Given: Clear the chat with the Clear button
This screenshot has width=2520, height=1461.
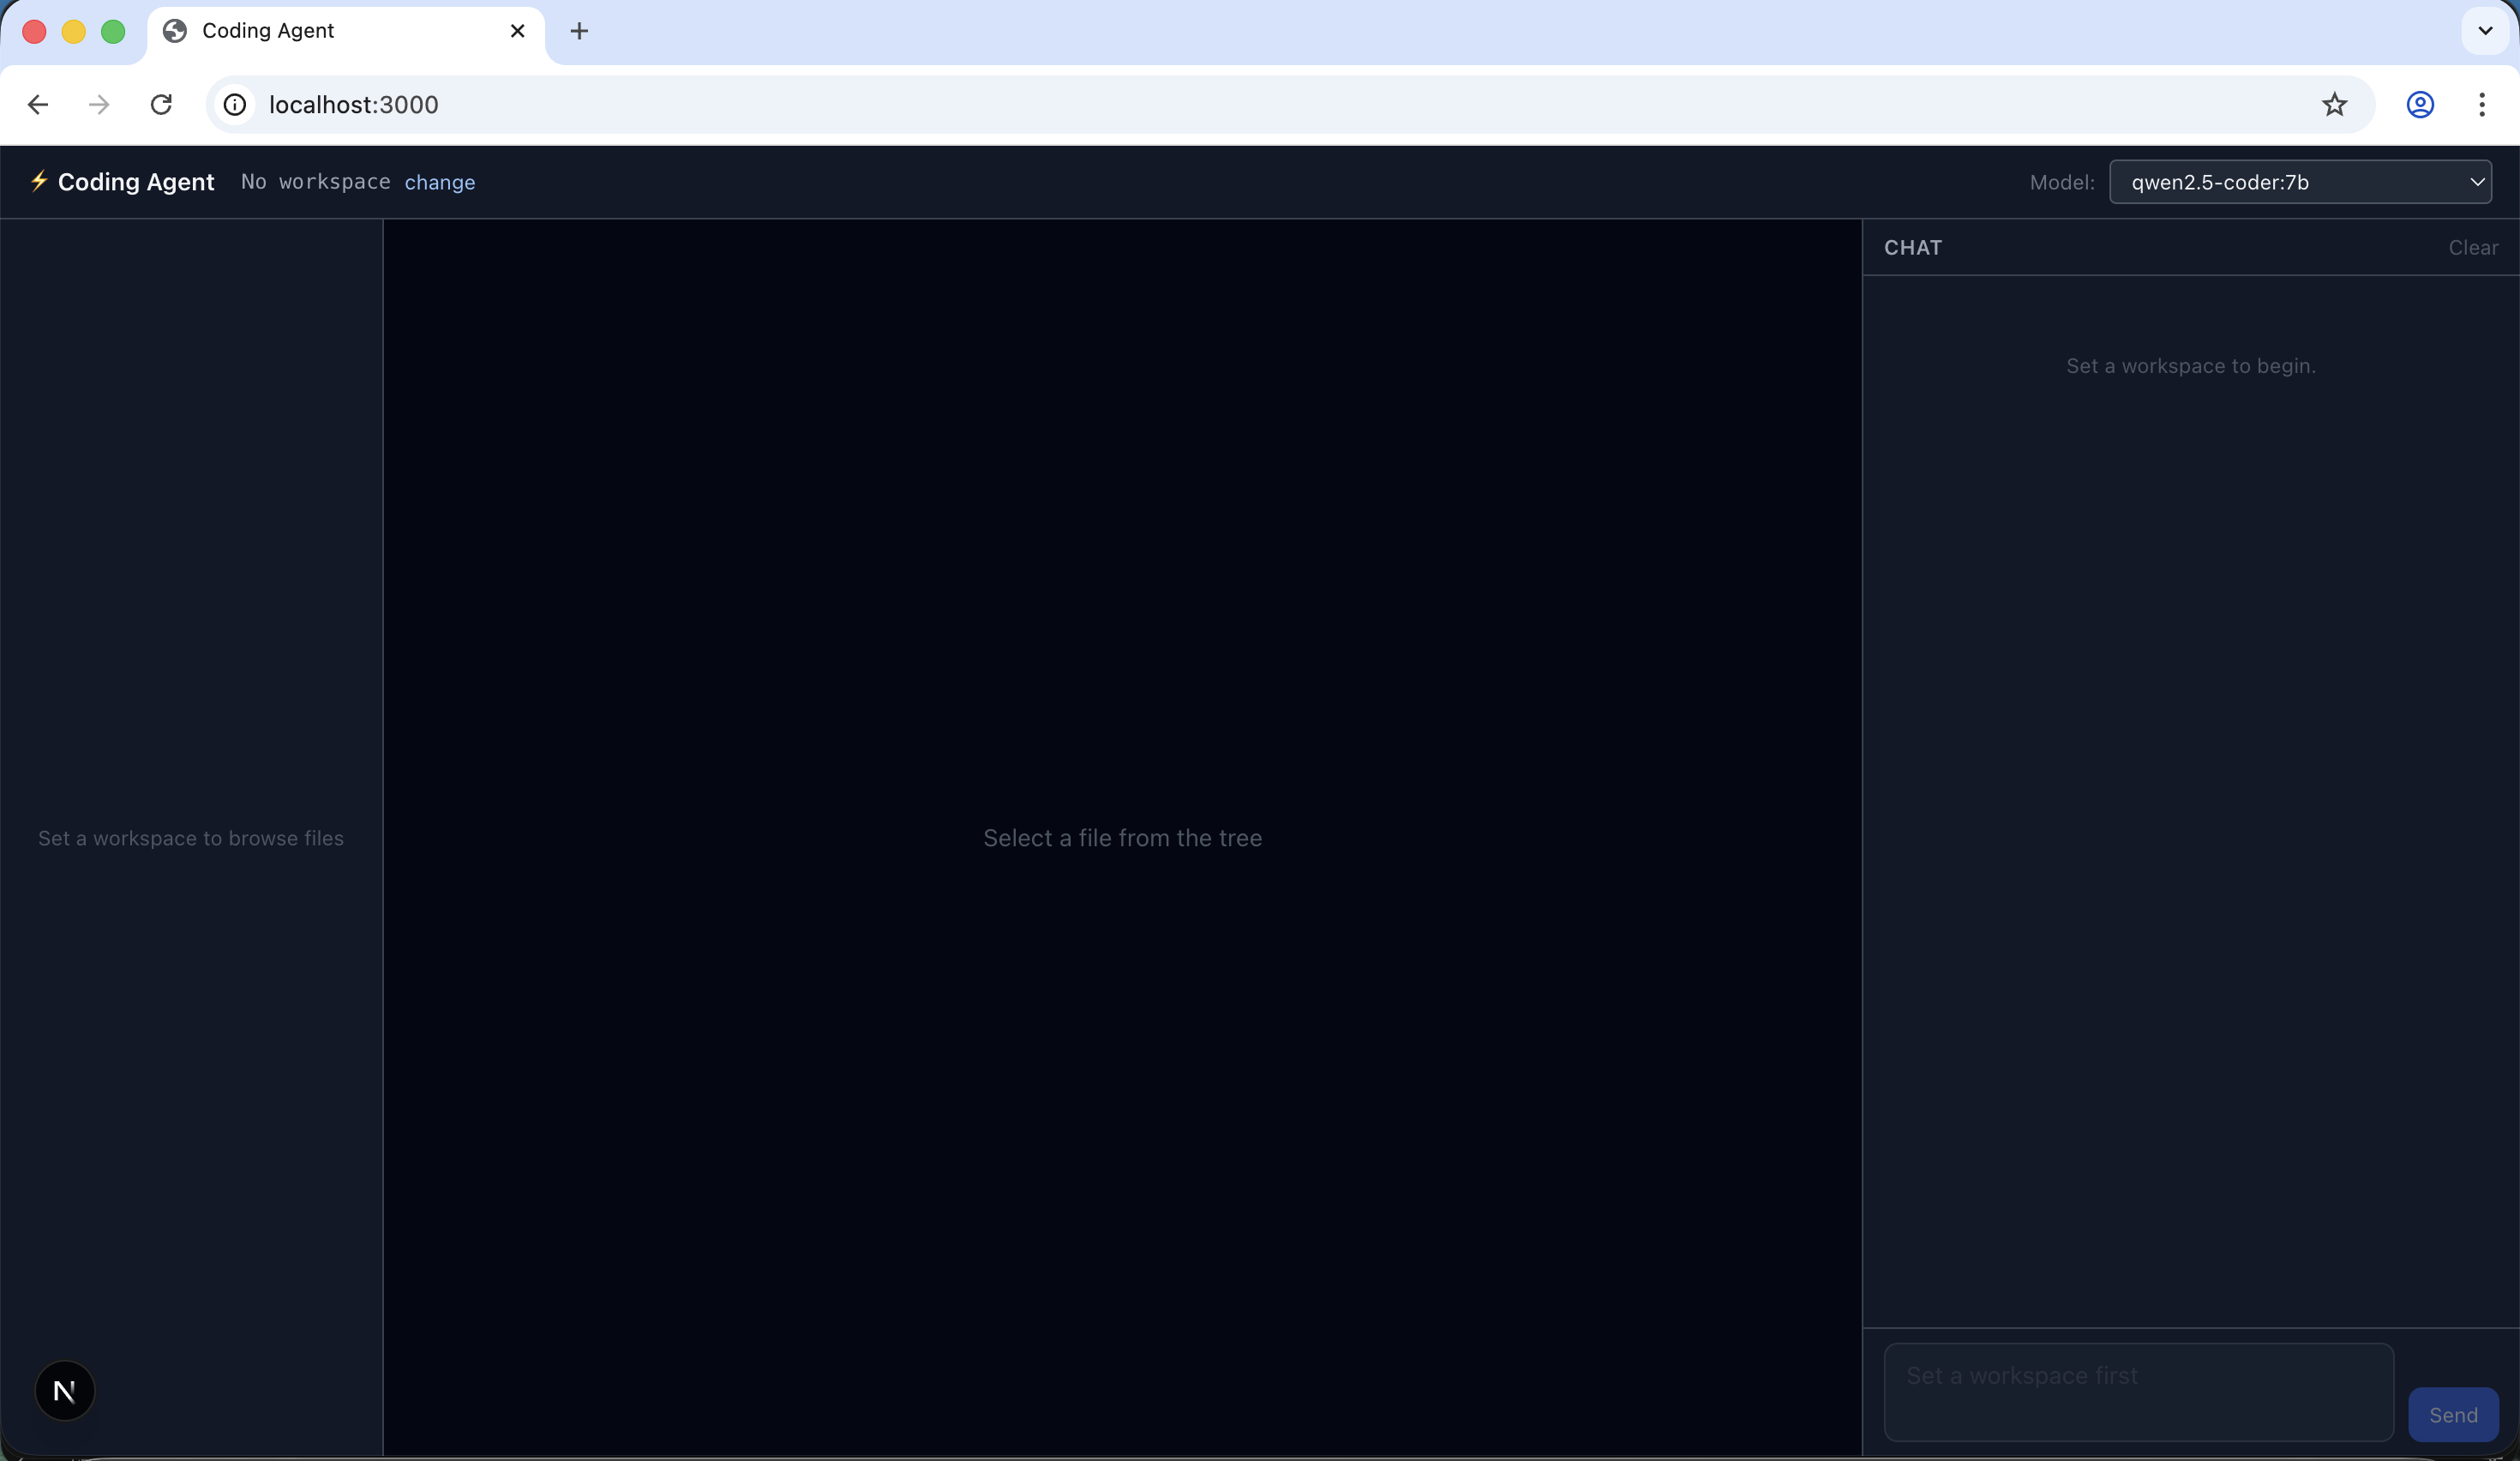Looking at the screenshot, I should (2473, 247).
